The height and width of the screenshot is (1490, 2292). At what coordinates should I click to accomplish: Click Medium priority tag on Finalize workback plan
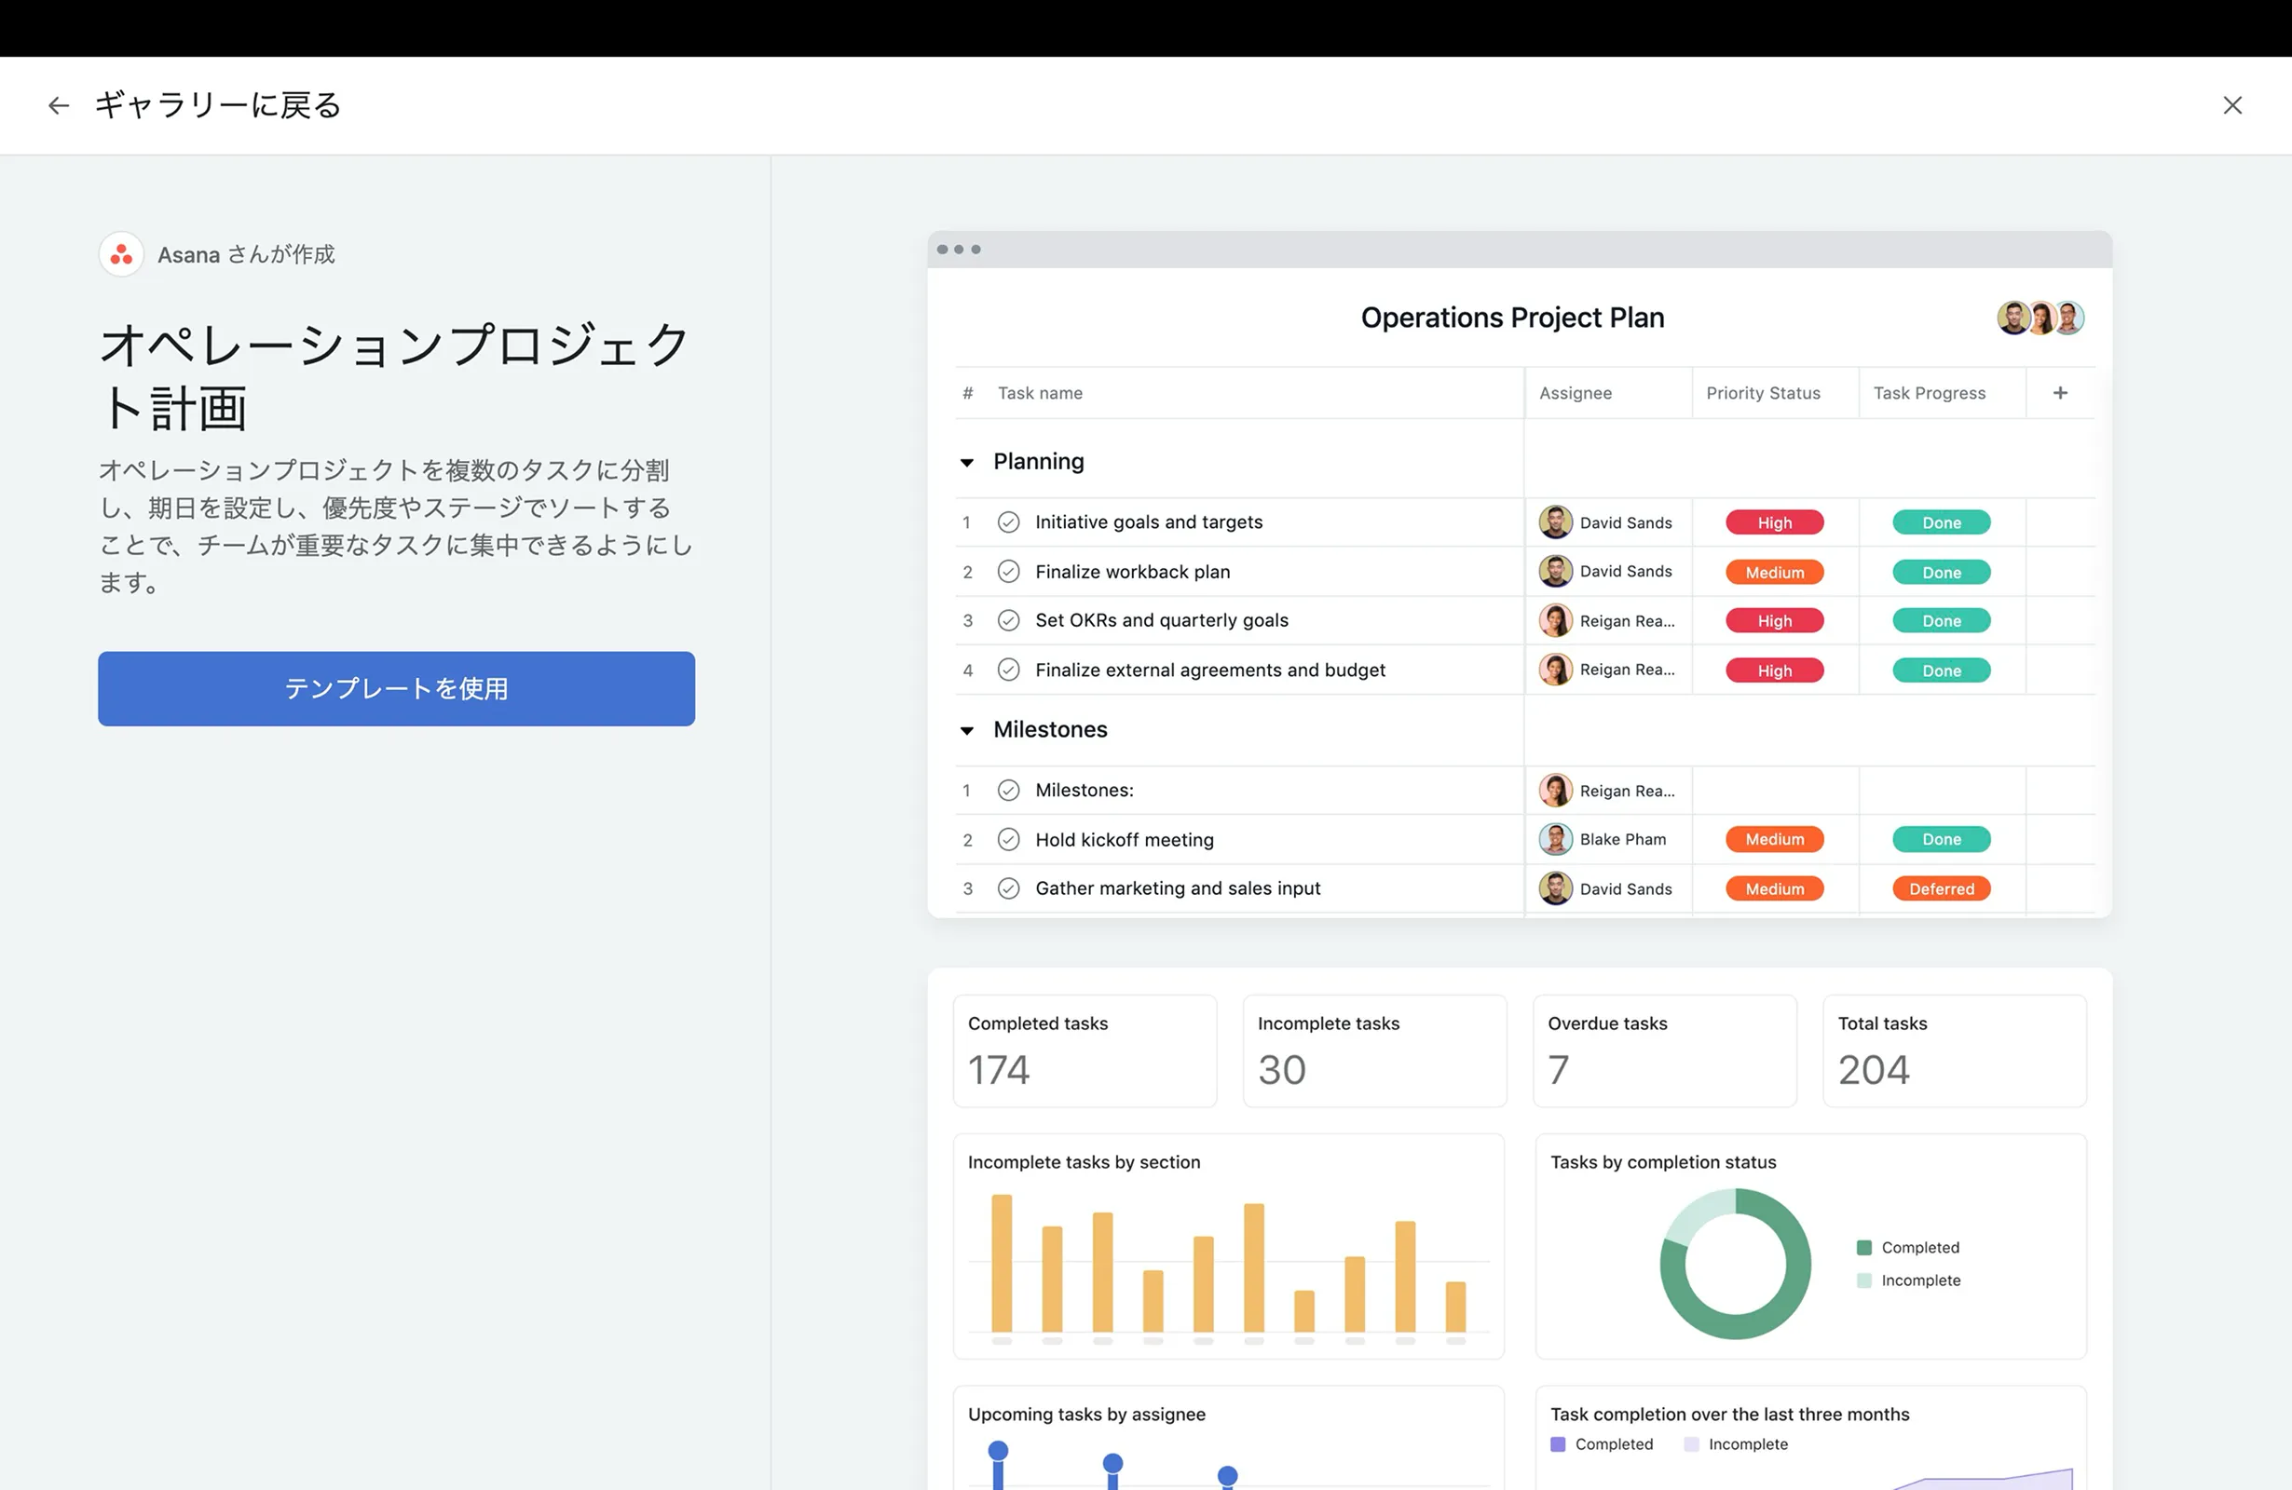1774,573
